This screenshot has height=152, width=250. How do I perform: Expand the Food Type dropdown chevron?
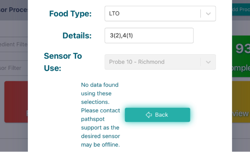tap(208, 14)
